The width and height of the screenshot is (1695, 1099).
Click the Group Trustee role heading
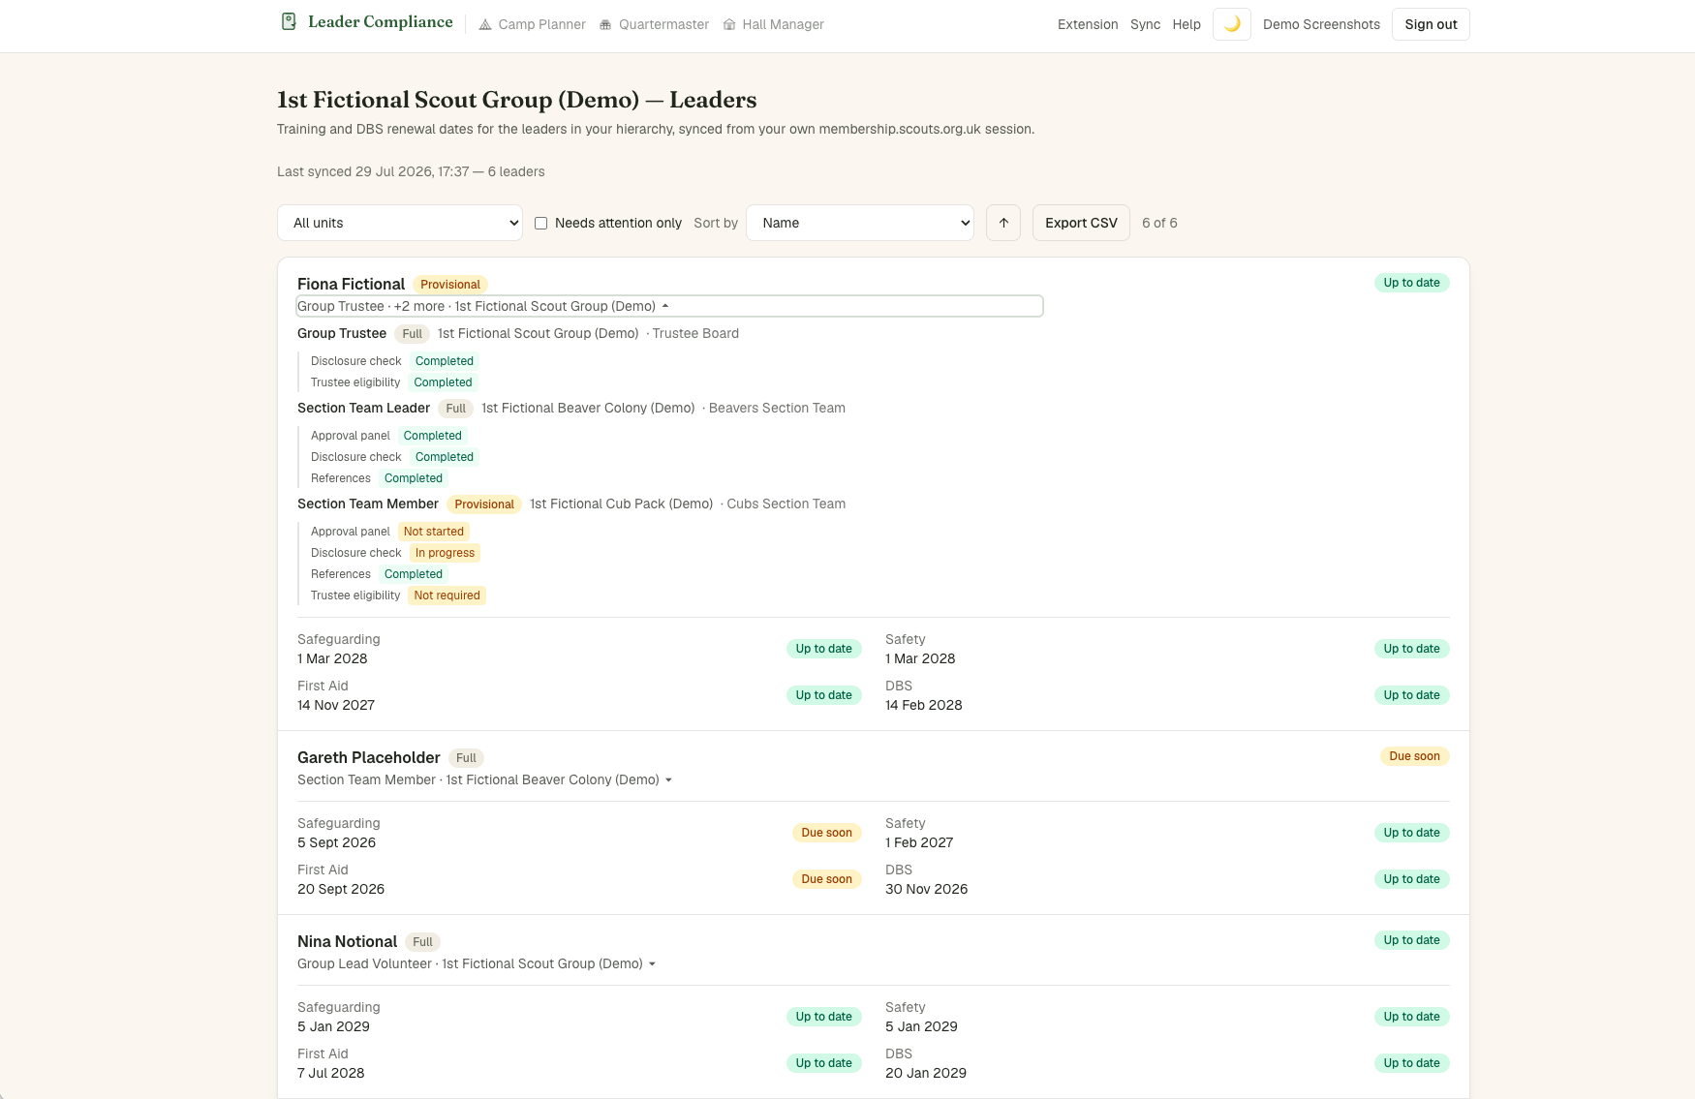[x=342, y=333]
